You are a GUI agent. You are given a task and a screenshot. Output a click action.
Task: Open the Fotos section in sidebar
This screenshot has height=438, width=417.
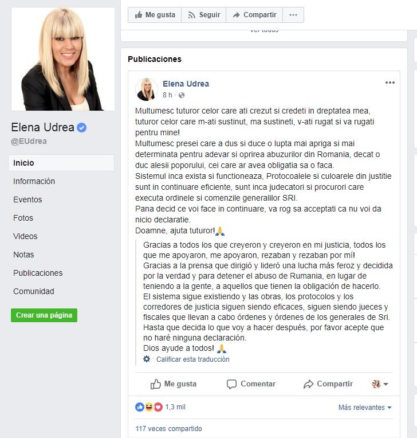click(23, 218)
